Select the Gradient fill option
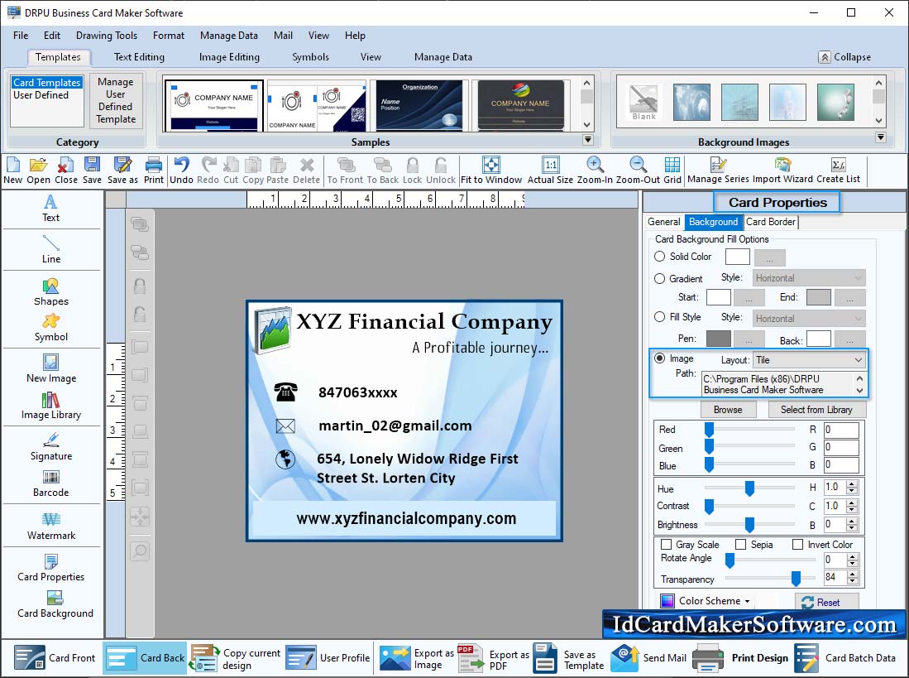The width and height of the screenshot is (909, 678). pos(660,278)
